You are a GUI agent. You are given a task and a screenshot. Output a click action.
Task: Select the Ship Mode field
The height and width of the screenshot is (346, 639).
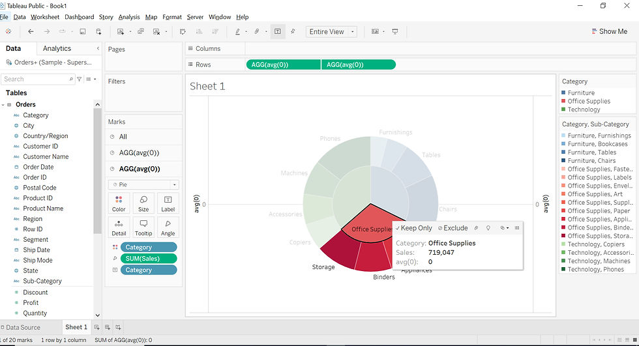point(38,260)
